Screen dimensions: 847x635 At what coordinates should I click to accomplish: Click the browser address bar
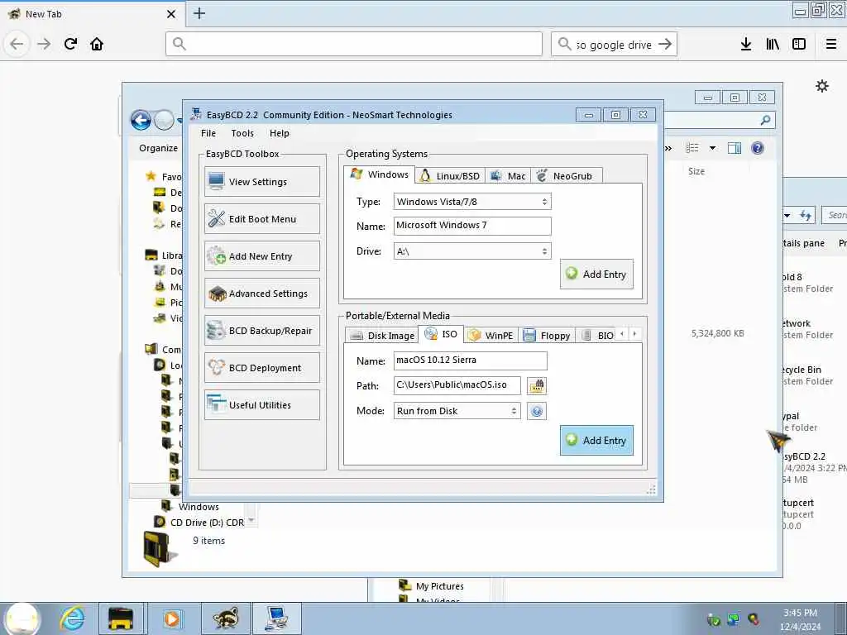point(354,44)
